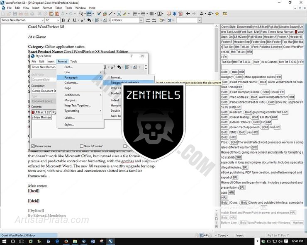The height and width of the screenshot is (245, 307).
Task: Click the red book icon in toolbar
Action: click(x=169, y=14)
